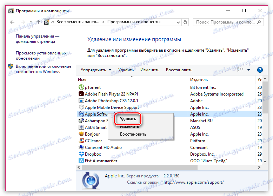This screenshot has height=196, width=273.
Task: Click the window title bar icon
Action: (x=11, y=11)
